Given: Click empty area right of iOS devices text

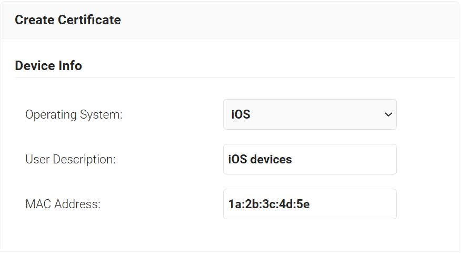Looking at the screenshot, I should coord(347,159).
